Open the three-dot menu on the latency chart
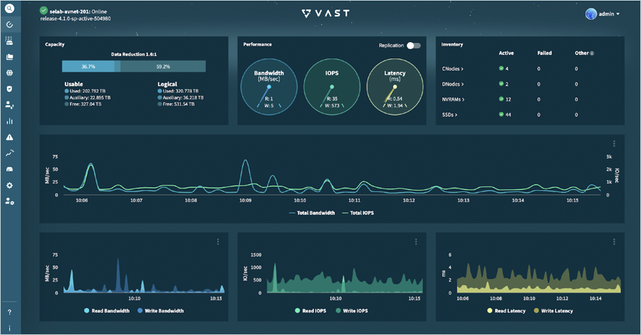Screen dimensions: 641x335 (614, 242)
